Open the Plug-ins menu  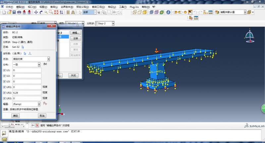[134, 7]
